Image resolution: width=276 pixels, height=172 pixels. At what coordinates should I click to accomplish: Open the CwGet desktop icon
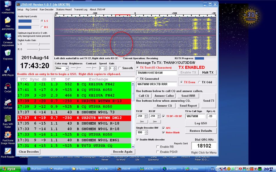8,86
